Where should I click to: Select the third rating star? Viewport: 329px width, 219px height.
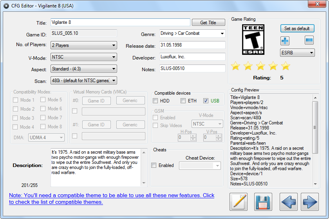tap(260, 66)
